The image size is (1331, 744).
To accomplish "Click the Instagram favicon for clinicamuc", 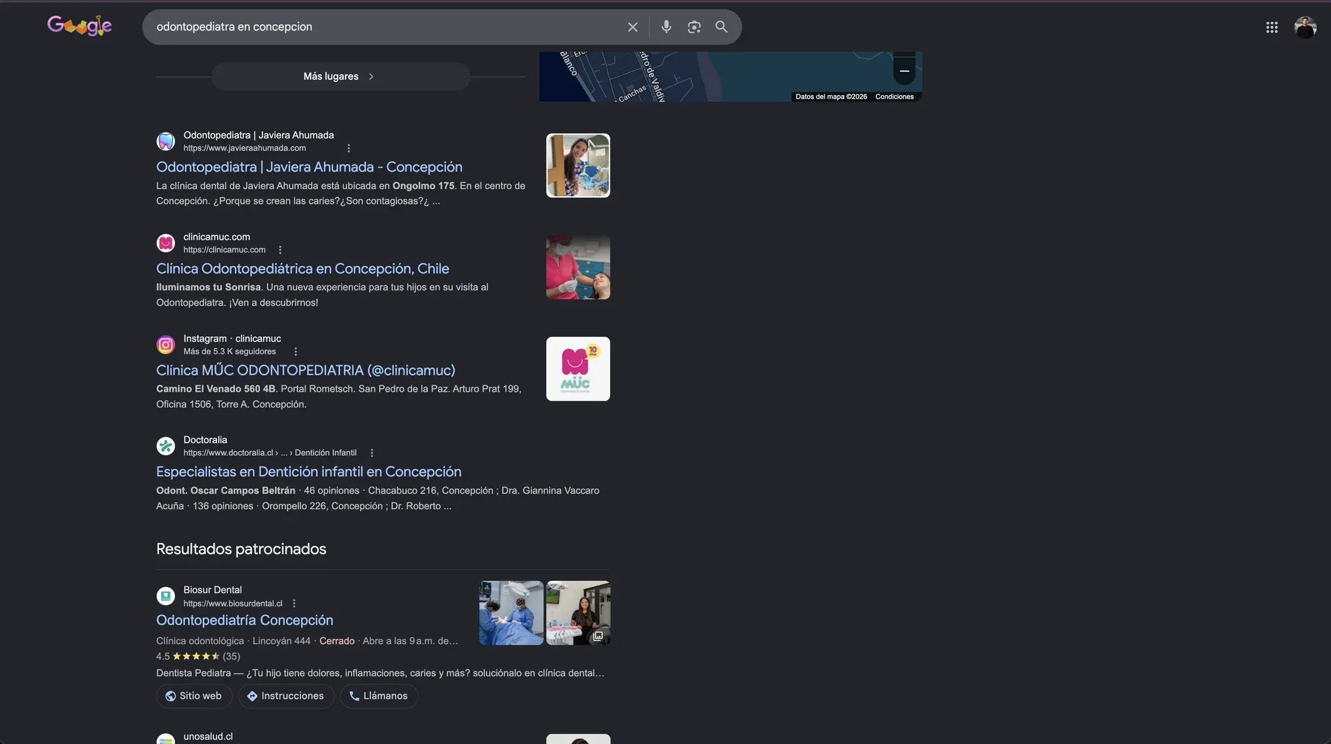I will tap(166, 345).
